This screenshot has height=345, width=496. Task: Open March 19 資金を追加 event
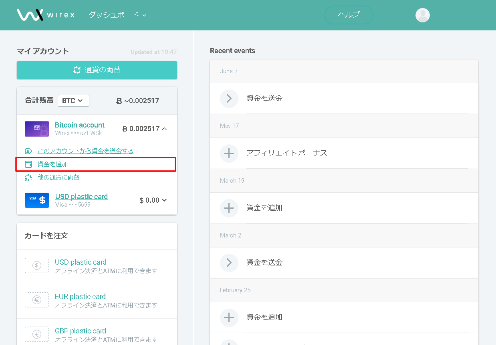[x=344, y=208]
